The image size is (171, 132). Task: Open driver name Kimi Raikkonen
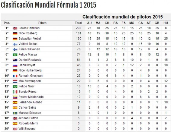29,49
